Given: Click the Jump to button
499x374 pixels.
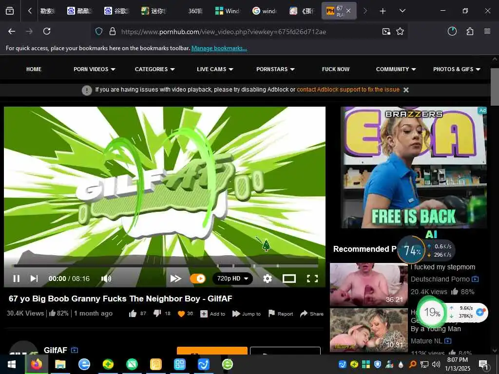Looking at the screenshot, I should click(246, 314).
